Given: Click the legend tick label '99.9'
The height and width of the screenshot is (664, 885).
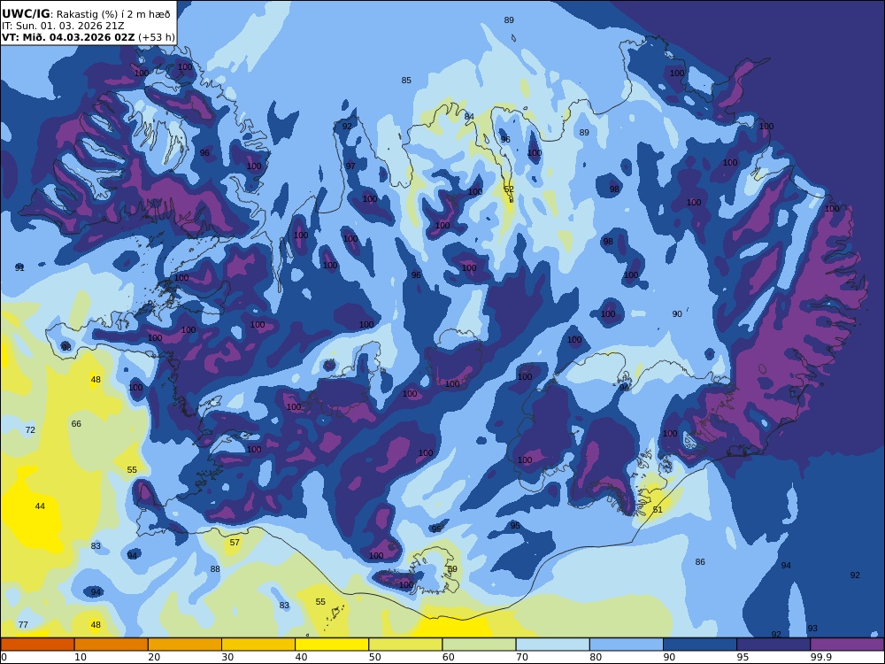Looking at the screenshot, I should pos(820,657).
